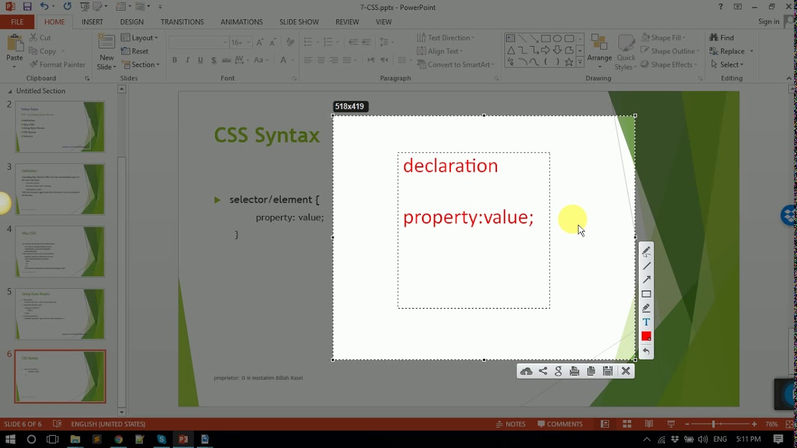Switch to the INSERT ribbon tab

(x=92, y=22)
